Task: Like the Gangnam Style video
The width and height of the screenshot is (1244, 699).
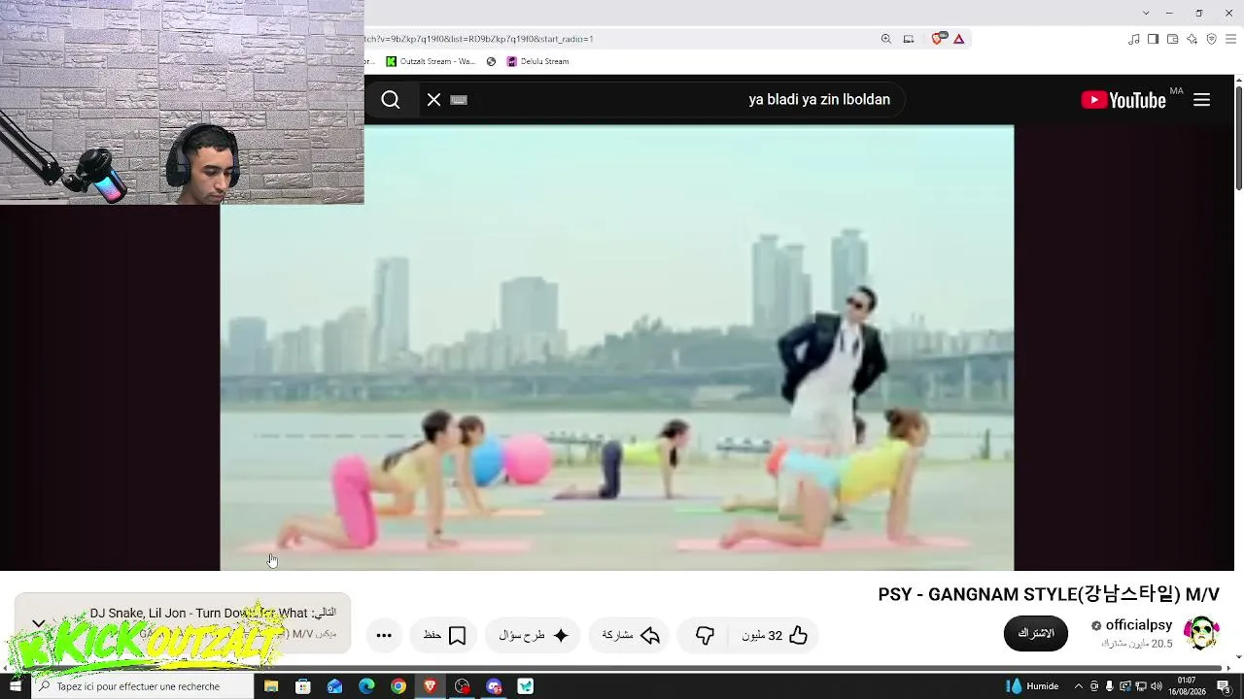Action: (x=798, y=635)
